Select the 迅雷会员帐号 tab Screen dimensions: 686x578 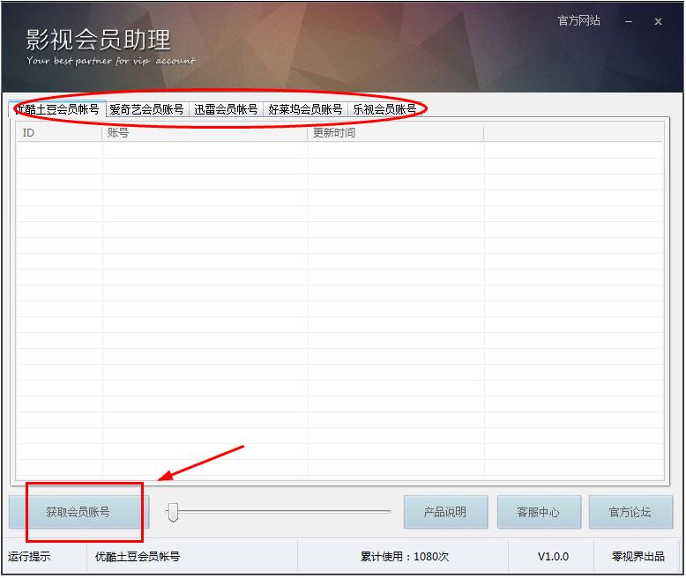tap(226, 109)
